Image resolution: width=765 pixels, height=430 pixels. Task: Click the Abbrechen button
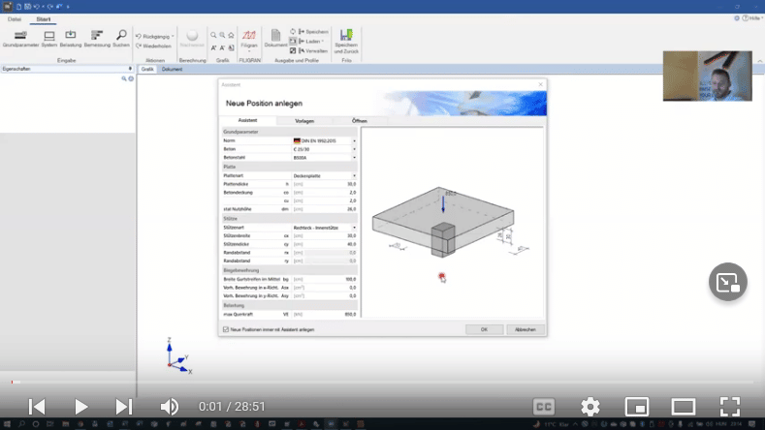click(x=525, y=329)
